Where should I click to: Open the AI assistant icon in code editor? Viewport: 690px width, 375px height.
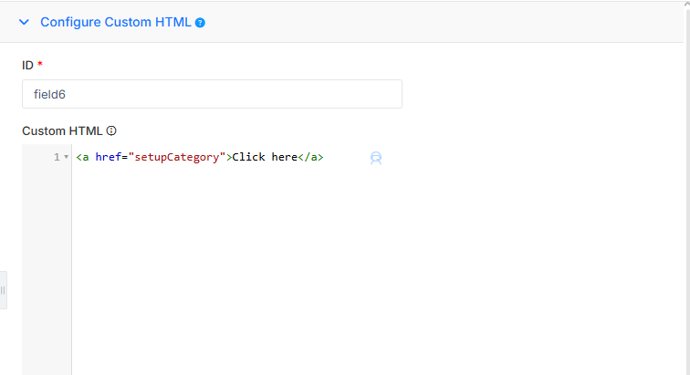pos(376,158)
